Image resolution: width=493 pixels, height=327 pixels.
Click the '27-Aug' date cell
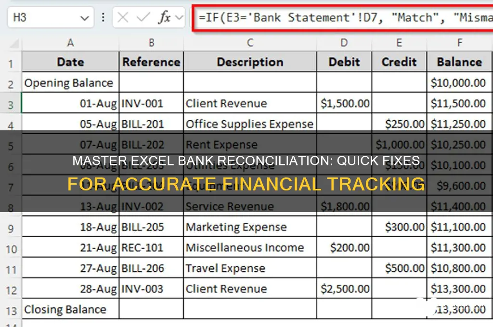(x=70, y=268)
